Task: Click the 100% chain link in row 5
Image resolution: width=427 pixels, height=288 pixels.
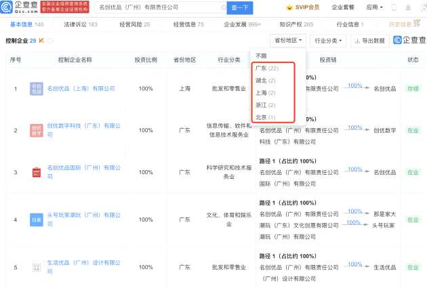Action: point(355,264)
